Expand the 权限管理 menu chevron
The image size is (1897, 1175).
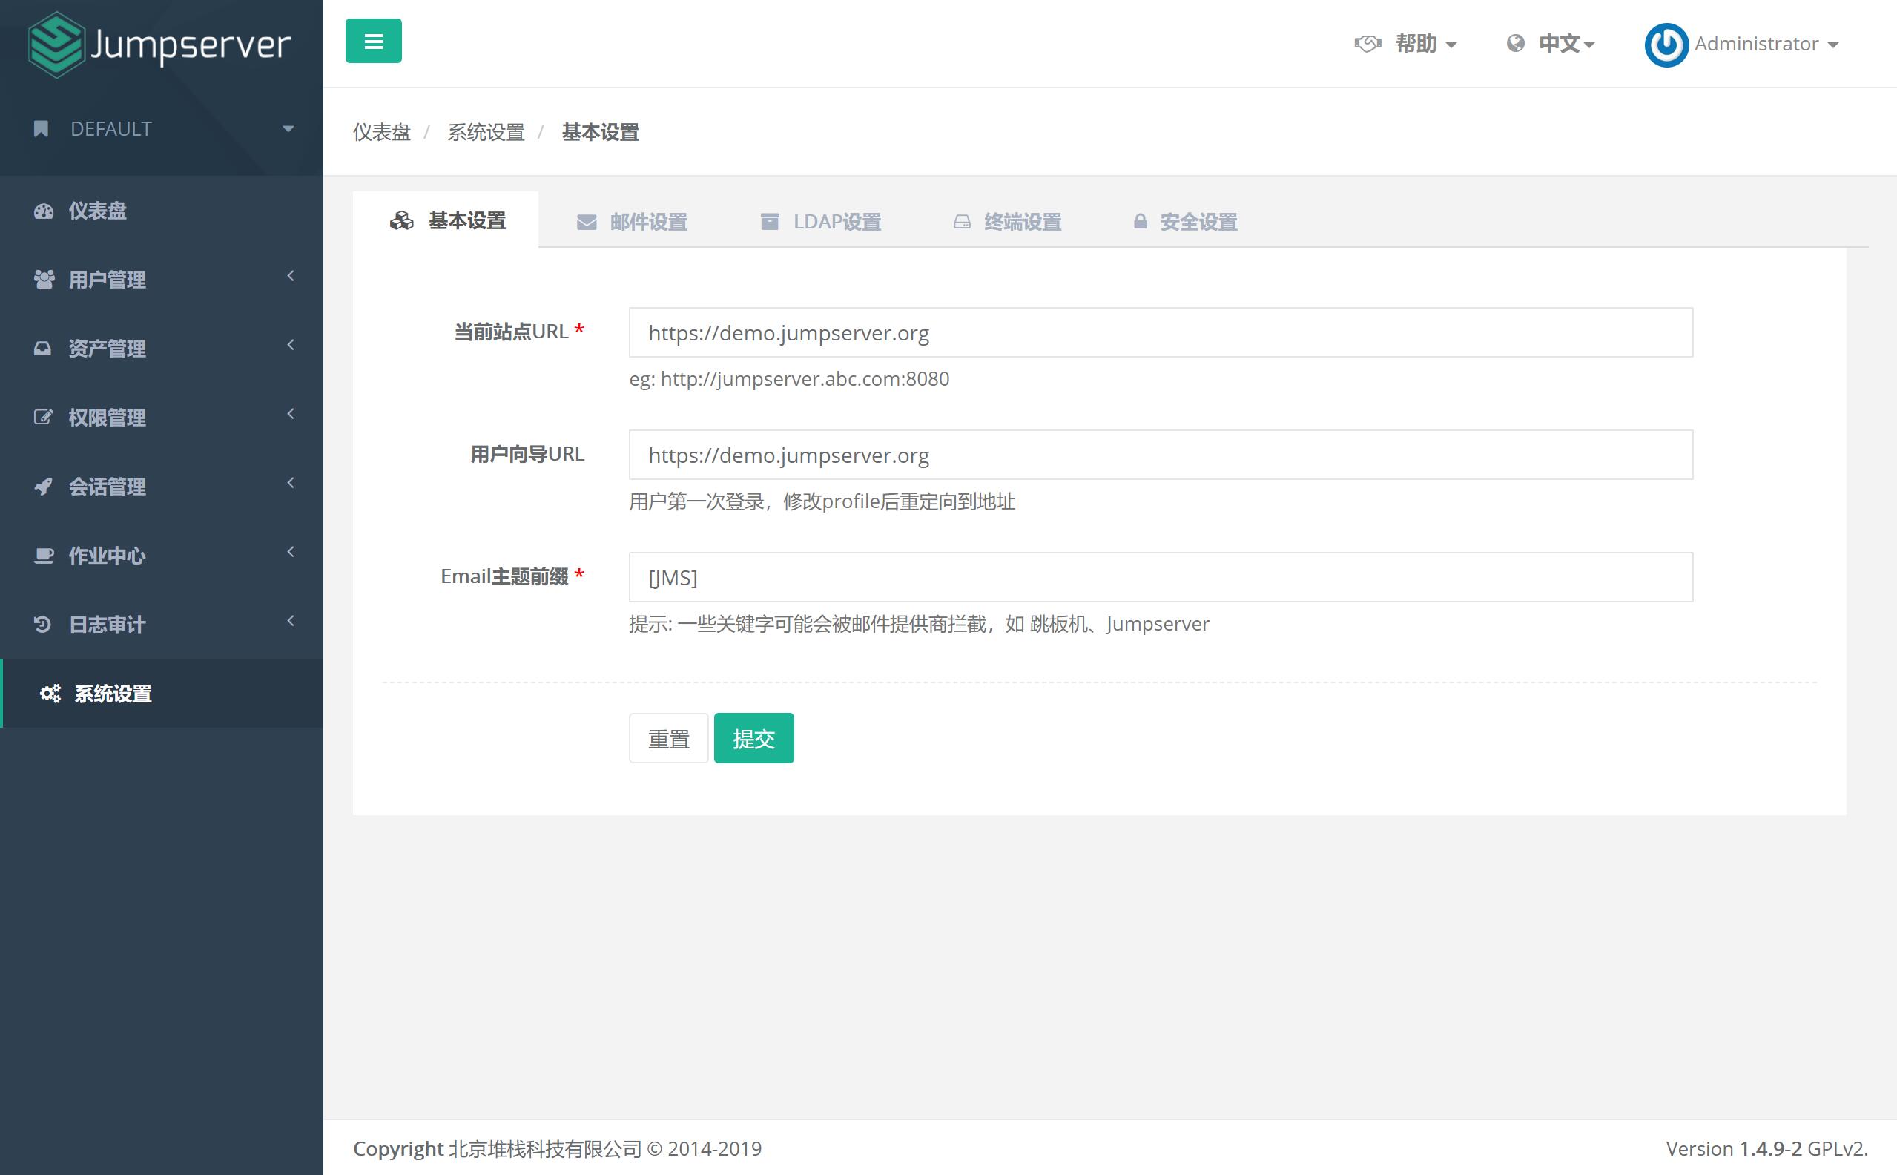pyautogui.click(x=291, y=414)
